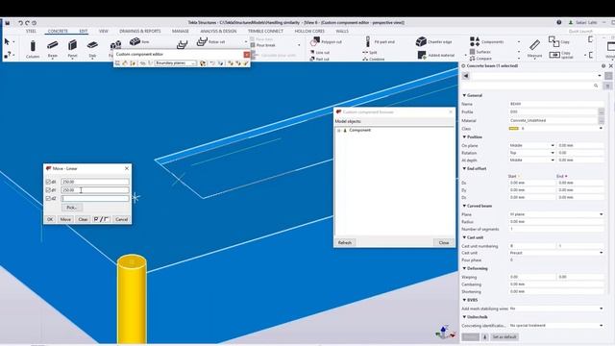The height and width of the screenshot is (346, 615).
Task: Select the Slab tool
Action: 92,49
